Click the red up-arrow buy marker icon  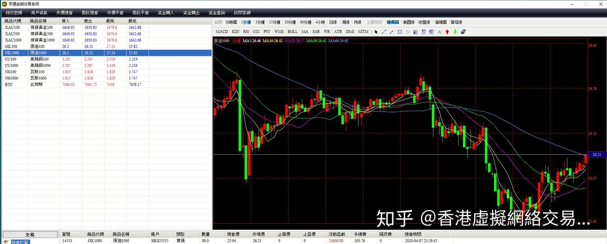[447, 32]
